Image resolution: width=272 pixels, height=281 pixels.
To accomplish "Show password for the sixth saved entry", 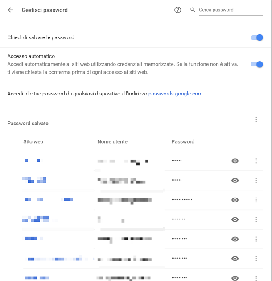I will (x=235, y=258).
